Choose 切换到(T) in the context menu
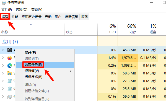The image size is (166, 101). tap(45, 59)
